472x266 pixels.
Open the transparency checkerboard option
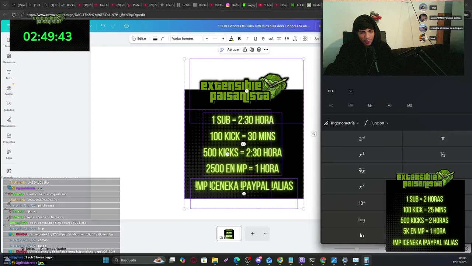coord(305,39)
